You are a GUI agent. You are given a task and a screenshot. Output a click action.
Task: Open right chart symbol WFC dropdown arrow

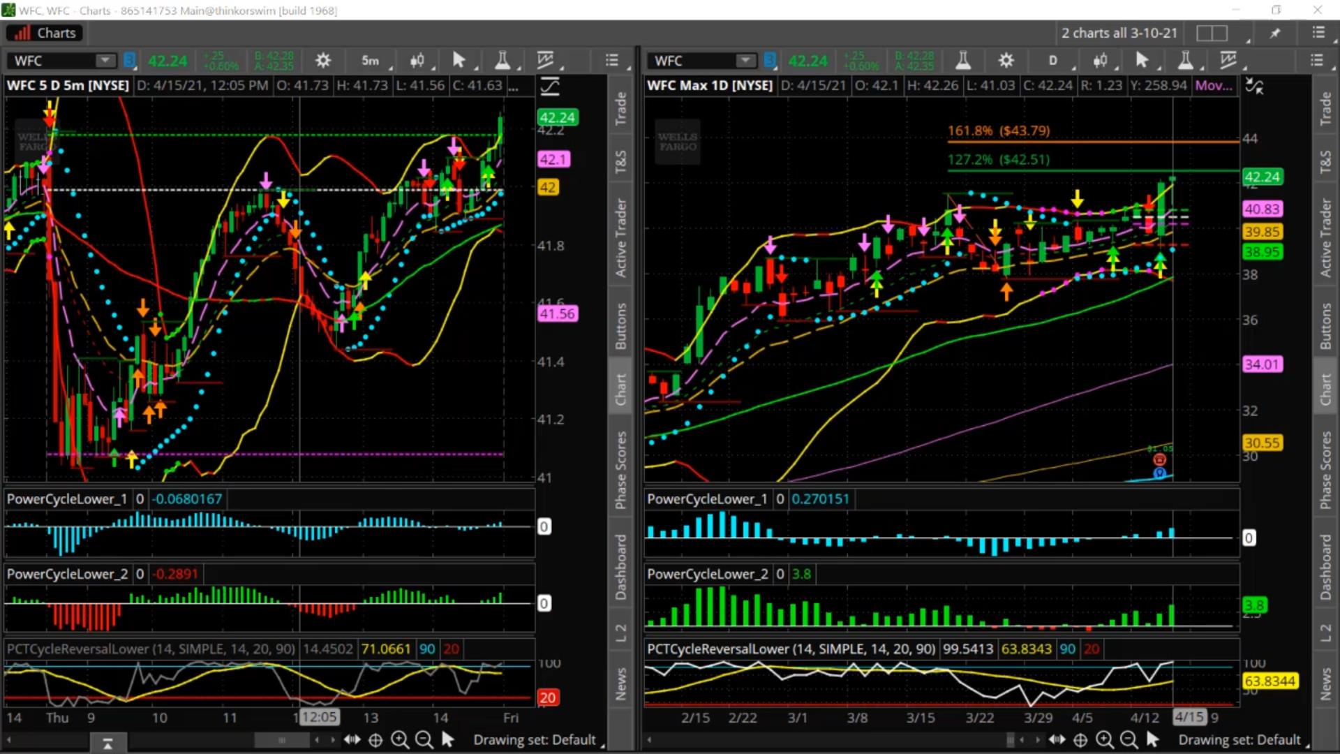coord(746,61)
